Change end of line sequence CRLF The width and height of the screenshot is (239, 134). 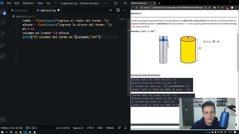click(100, 128)
